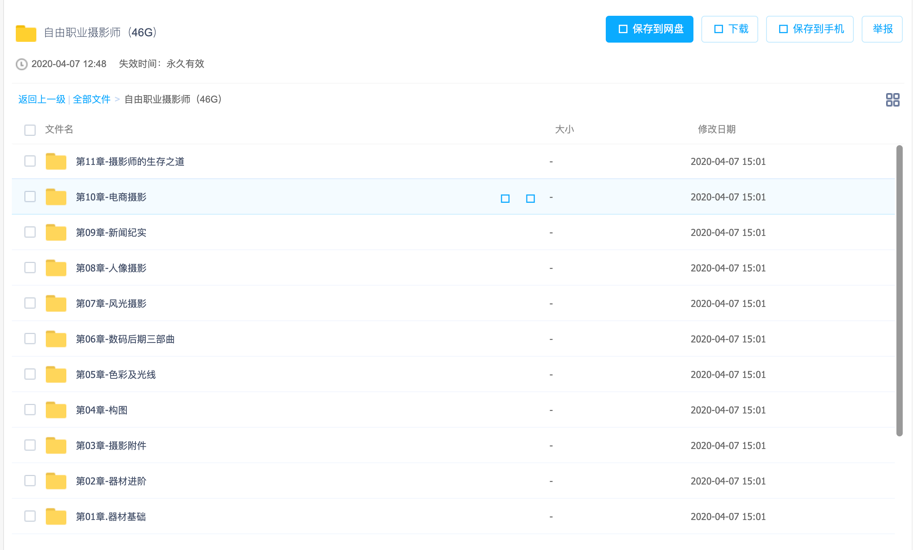This screenshot has height=550, width=913.
Task: Click first hover action icon on 第10章 row
Action: click(505, 198)
